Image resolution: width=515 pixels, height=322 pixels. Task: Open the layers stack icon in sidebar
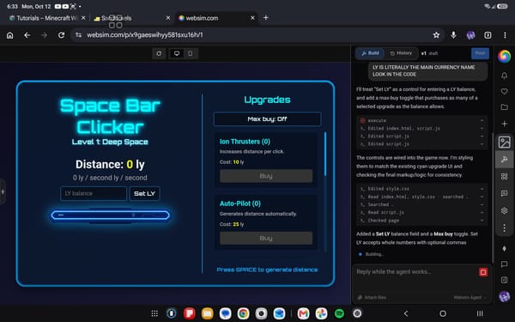point(504,210)
